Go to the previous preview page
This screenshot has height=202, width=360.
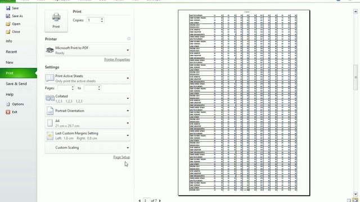139,200
